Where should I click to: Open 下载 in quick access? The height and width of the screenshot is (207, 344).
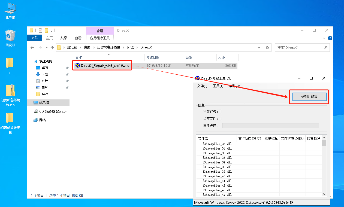pyautogui.click(x=45, y=74)
